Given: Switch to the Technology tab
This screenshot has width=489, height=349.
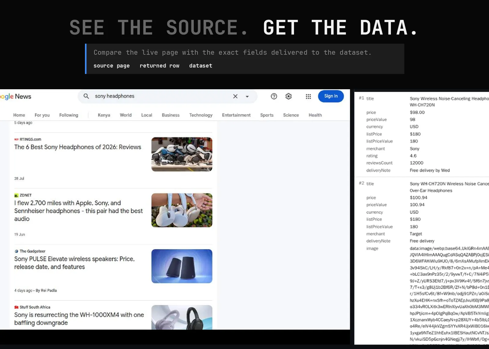Looking at the screenshot, I should point(201,115).
